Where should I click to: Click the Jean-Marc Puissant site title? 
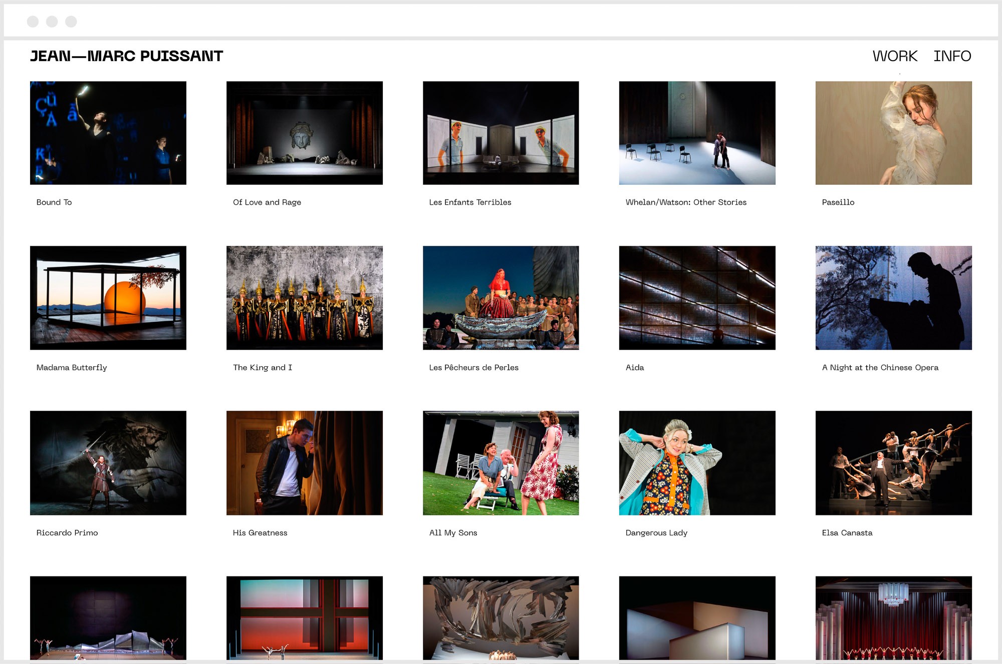pyautogui.click(x=126, y=56)
